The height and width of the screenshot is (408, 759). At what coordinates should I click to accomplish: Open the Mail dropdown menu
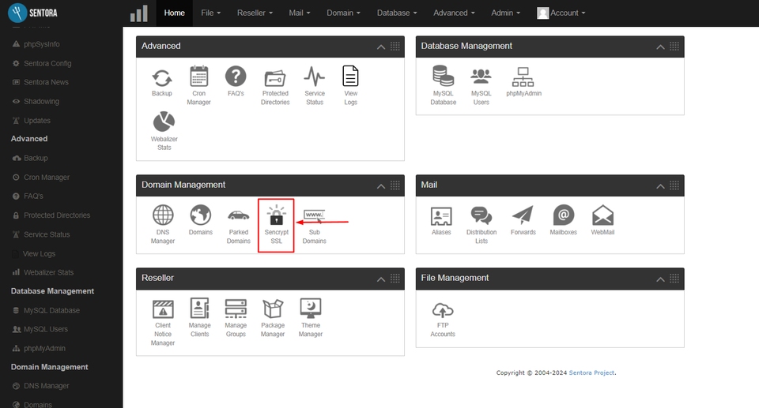299,13
